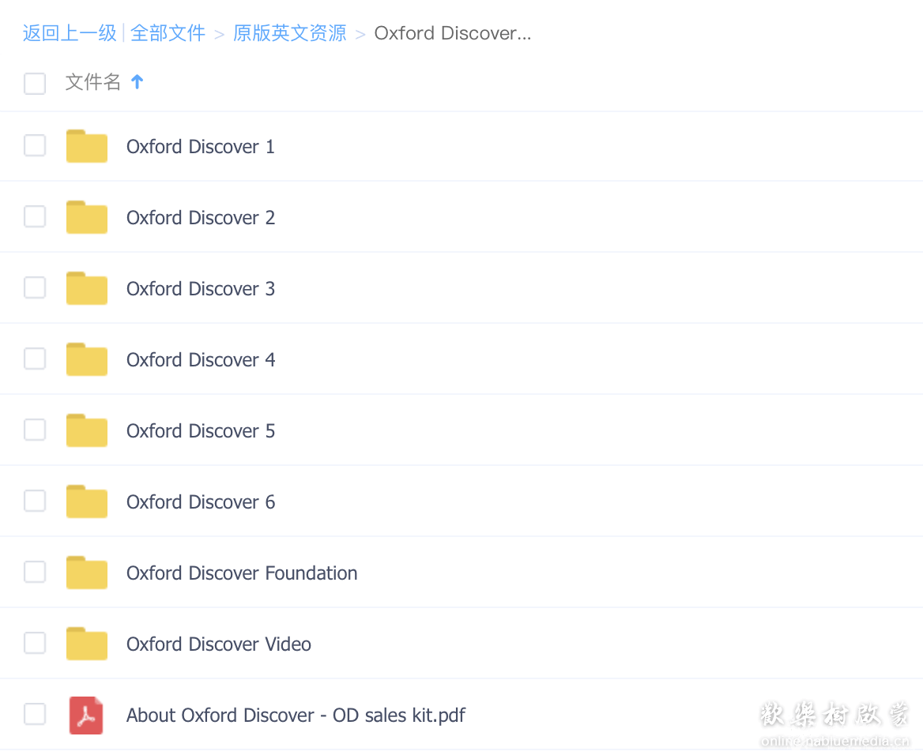Check the box for Oxford Discover Video
This screenshot has height=755, width=923.
pyautogui.click(x=35, y=643)
